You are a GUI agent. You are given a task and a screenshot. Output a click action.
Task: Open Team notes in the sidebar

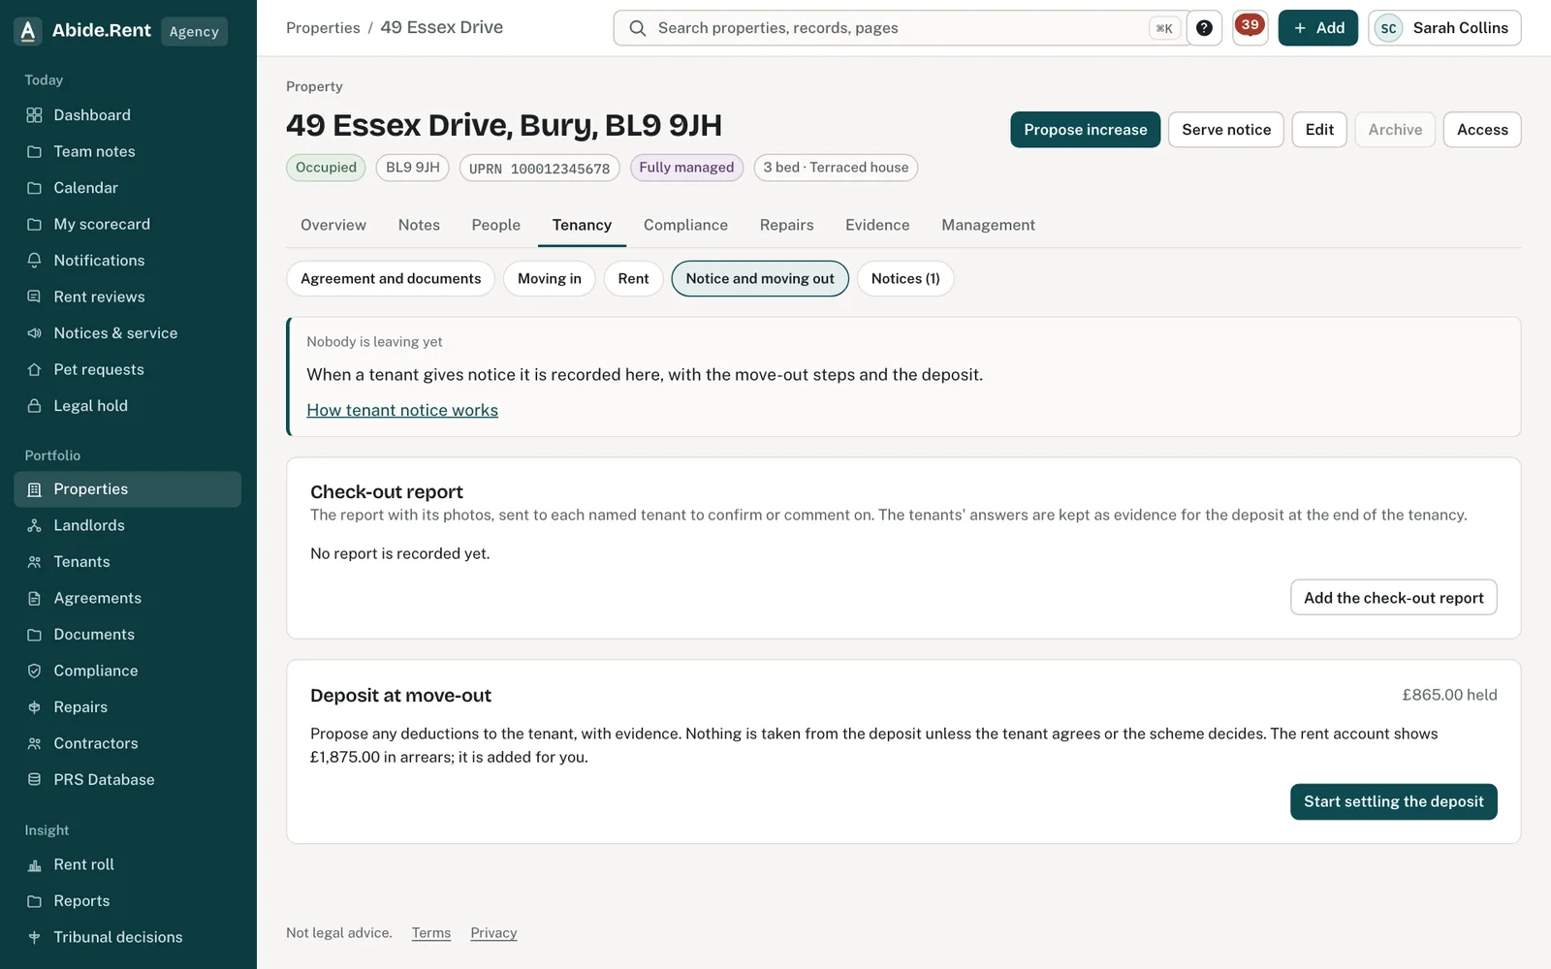[128, 151]
